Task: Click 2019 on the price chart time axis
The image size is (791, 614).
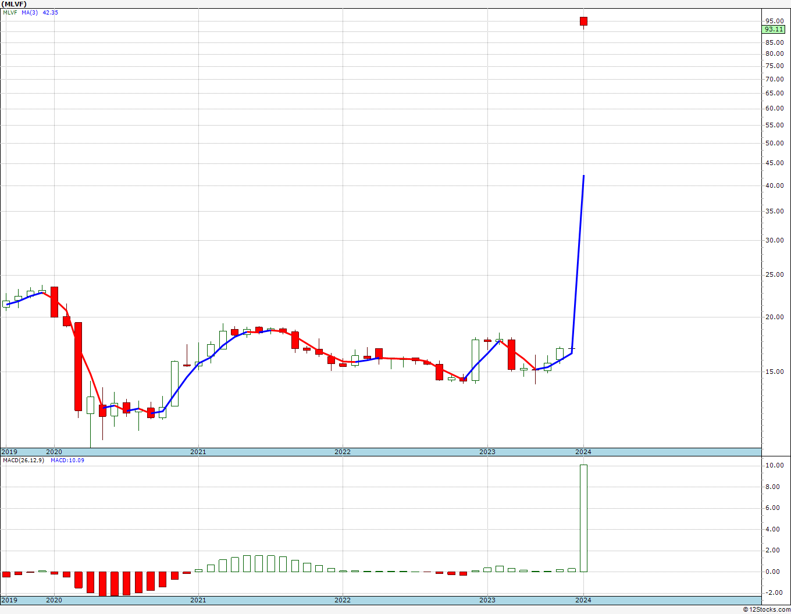Action: (x=9, y=452)
